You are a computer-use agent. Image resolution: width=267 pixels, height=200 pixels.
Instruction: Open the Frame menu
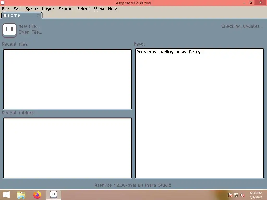coord(65,9)
